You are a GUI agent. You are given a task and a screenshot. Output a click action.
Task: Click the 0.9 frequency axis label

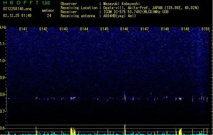tap(3, 78)
